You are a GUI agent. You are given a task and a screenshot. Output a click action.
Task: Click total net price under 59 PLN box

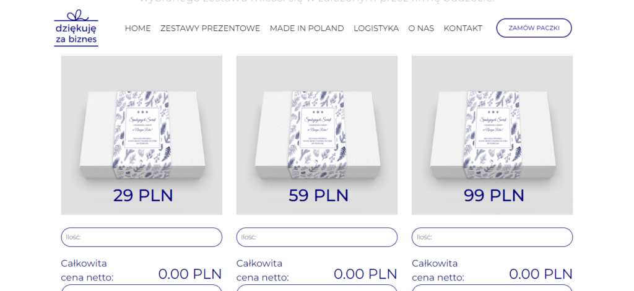pos(365,274)
